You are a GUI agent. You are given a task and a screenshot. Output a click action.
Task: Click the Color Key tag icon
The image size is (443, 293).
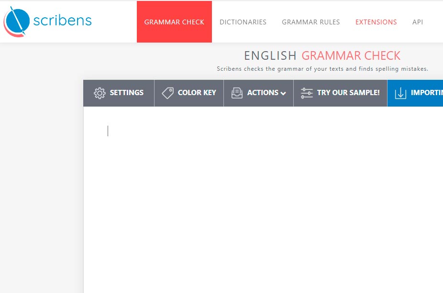tap(167, 93)
